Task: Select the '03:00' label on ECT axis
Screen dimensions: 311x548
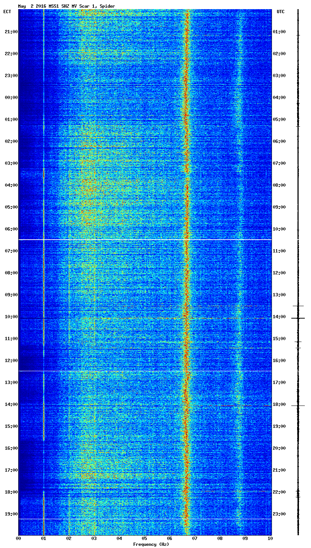Action: [11, 163]
